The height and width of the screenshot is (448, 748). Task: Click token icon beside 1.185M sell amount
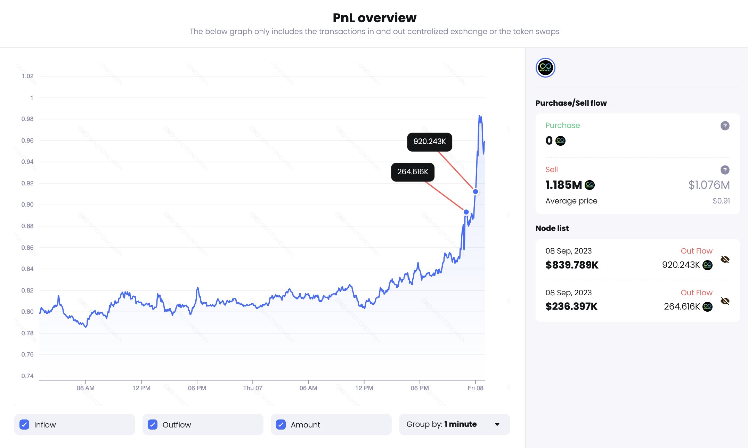(590, 185)
